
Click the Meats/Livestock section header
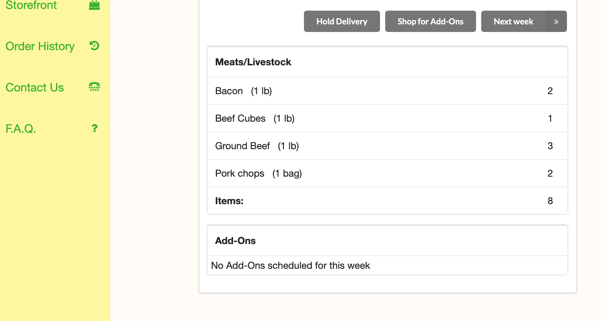(253, 62)
